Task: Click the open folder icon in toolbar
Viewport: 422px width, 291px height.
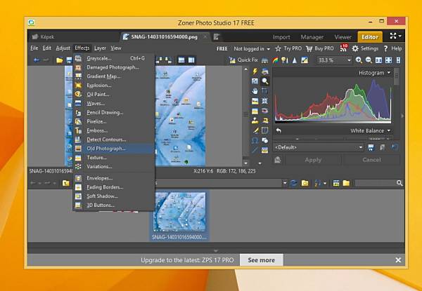Action: coord(60,60)
